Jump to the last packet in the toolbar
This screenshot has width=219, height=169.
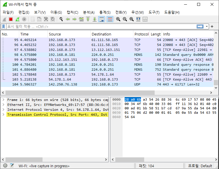pyautogui.click(x=94, y=19)
